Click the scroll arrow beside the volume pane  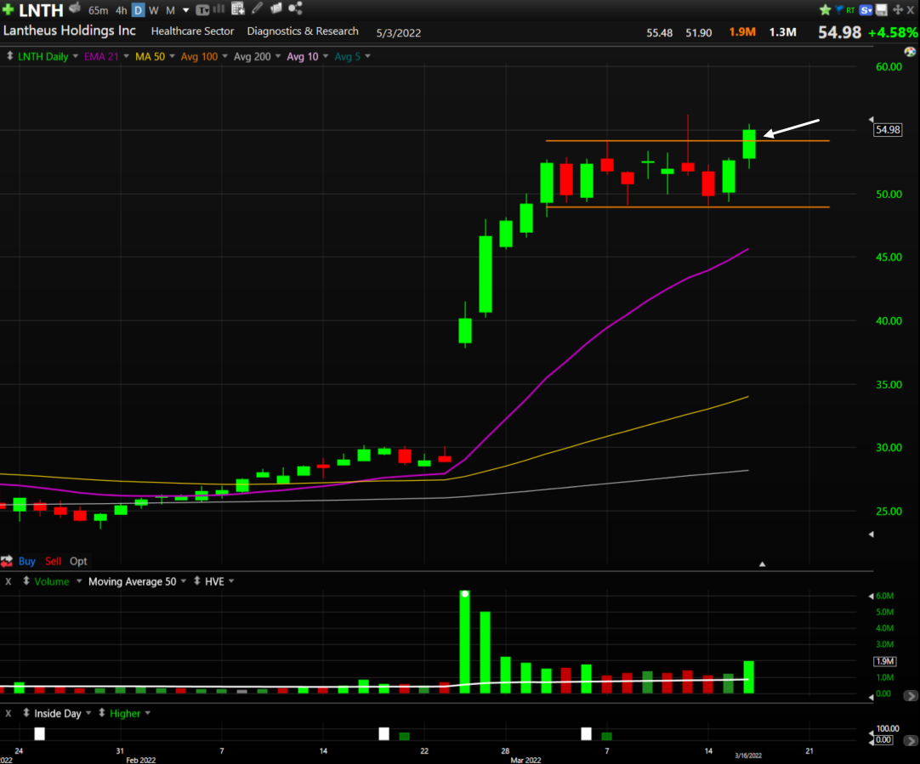coord(911,696)
